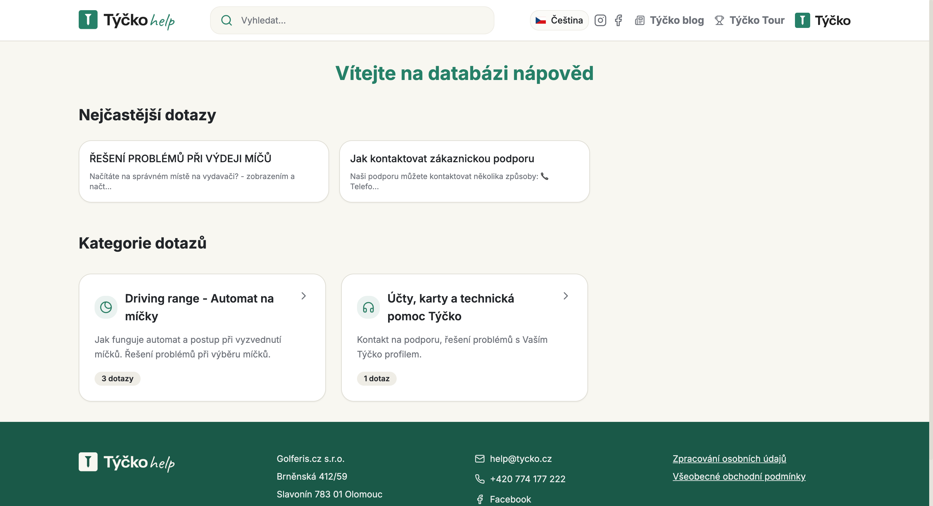Open Týčko Tour page

tap(757, 20)
